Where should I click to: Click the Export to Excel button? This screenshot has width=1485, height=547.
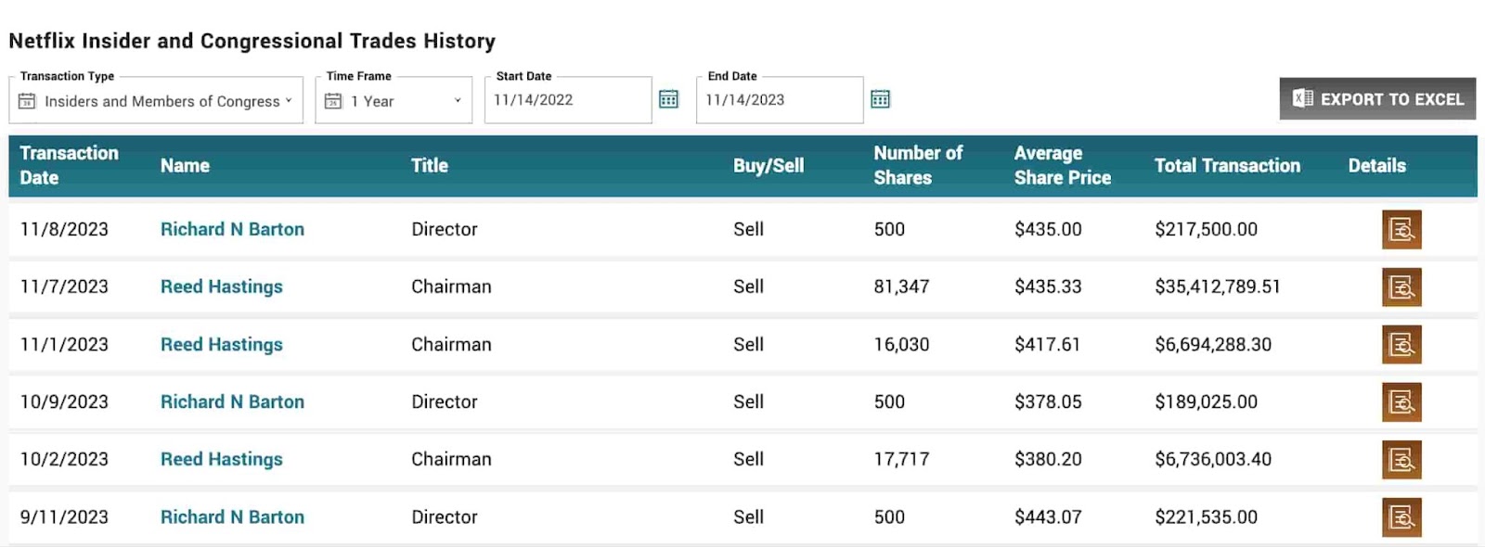(x=1377, y=99)
